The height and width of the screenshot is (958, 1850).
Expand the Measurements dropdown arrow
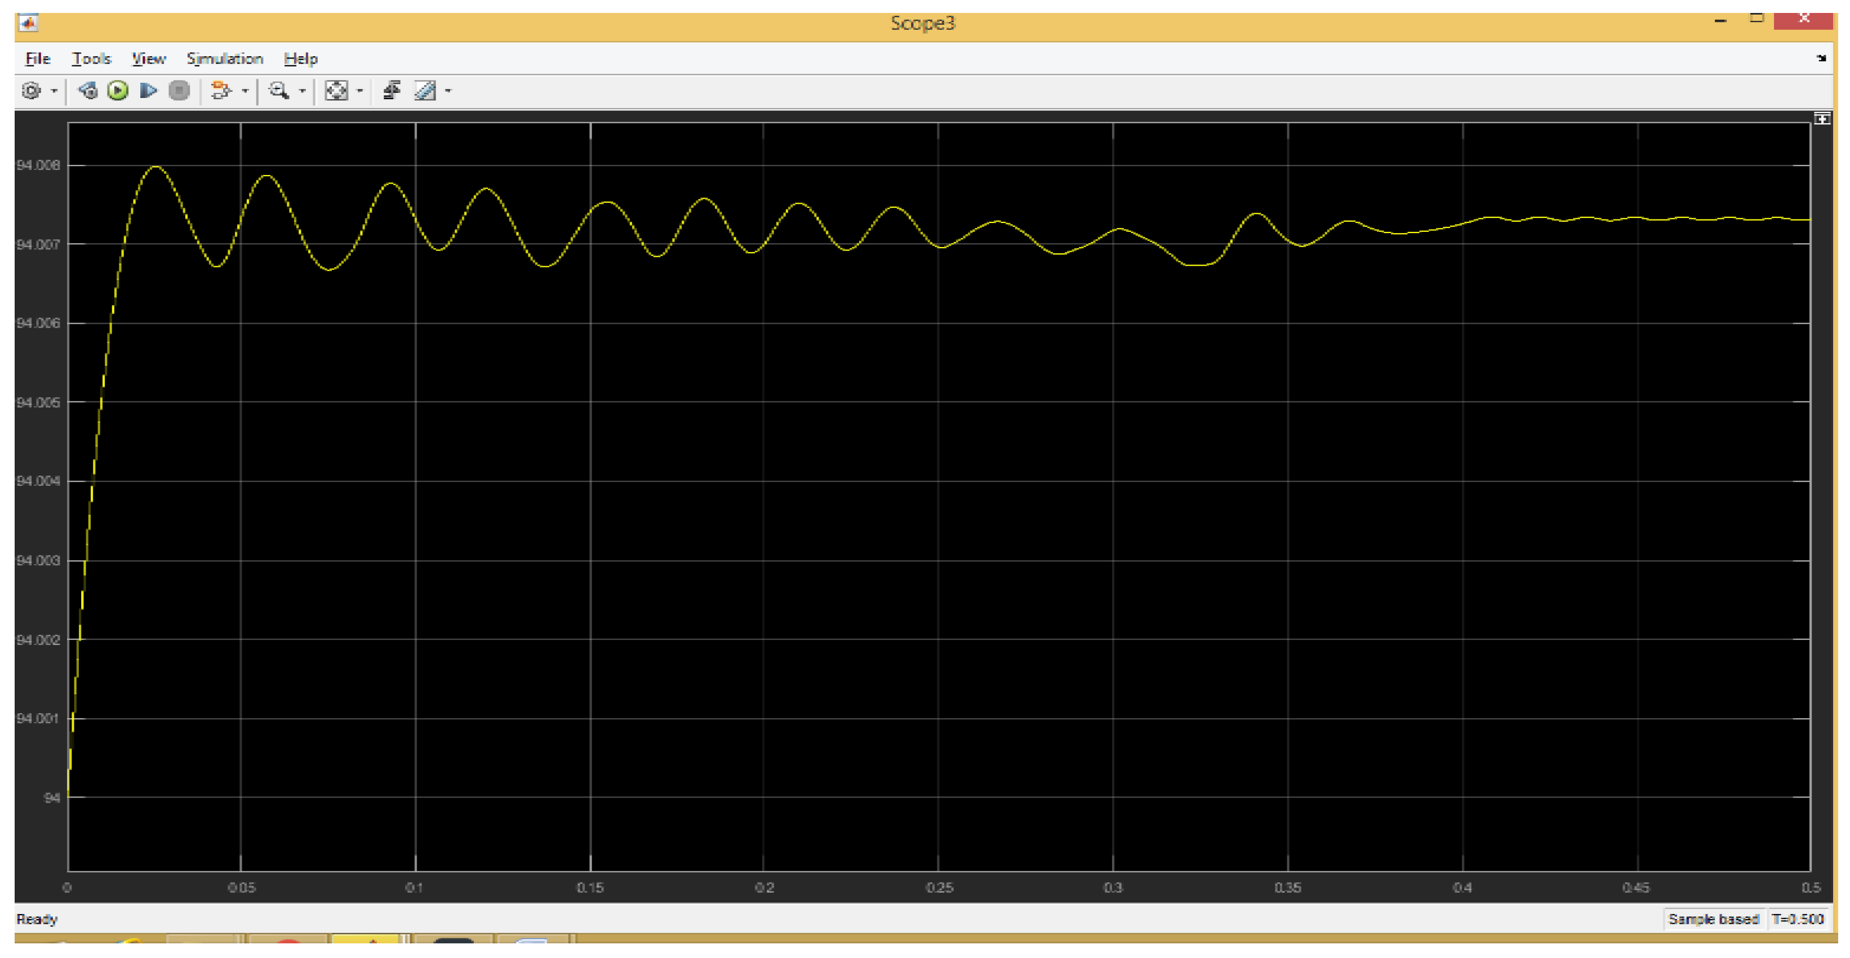click(x=448, y=91)
